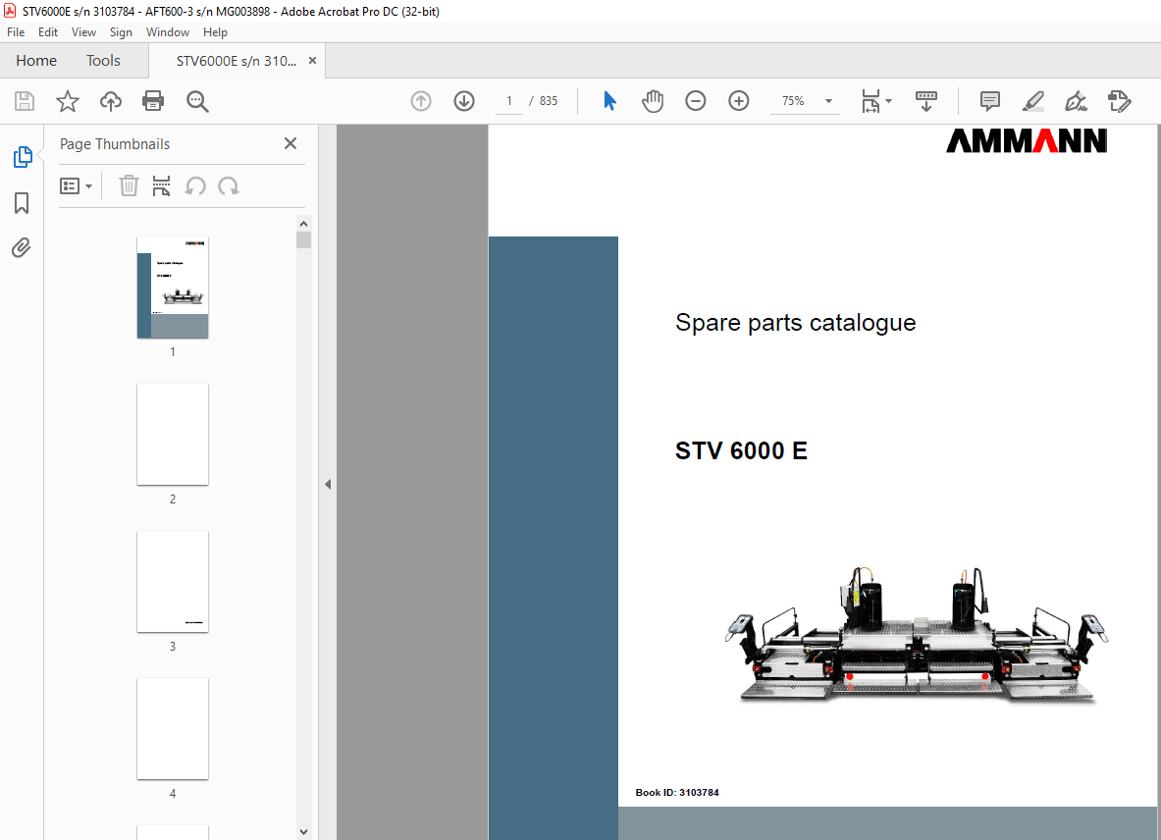Image resolution: width=1161 pixels, height=840 pixels.
Task: Zoom in with the plus icon
Action: tap(739, 101)
